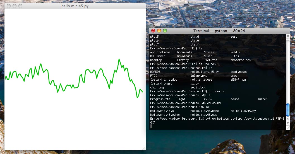Minimize Terminal using the yellow button

point(159,31)
